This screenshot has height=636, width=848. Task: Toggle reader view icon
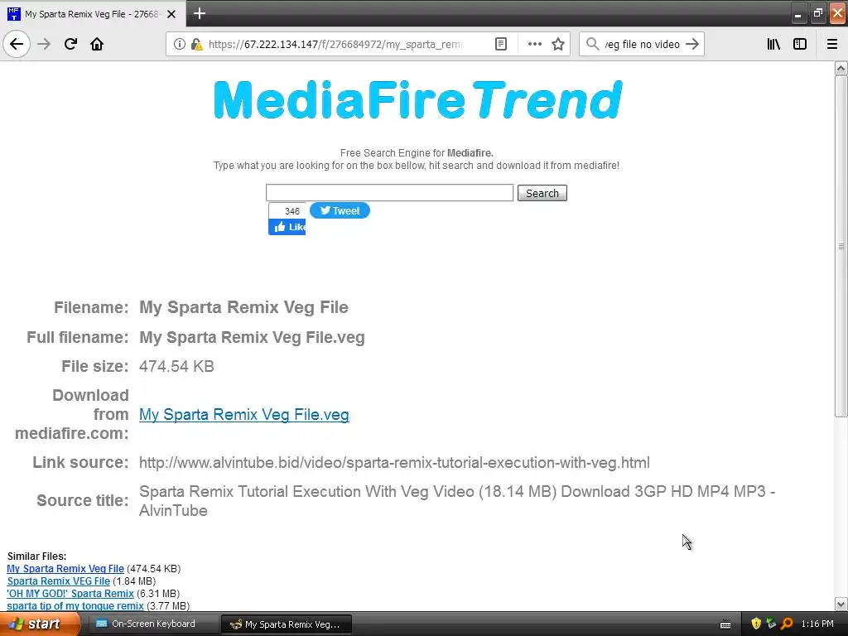[x=501, y=44]
